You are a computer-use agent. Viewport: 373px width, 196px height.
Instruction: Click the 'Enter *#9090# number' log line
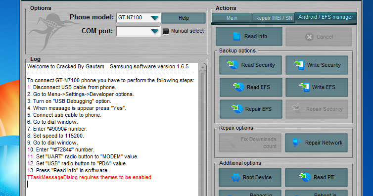[57, 129]
